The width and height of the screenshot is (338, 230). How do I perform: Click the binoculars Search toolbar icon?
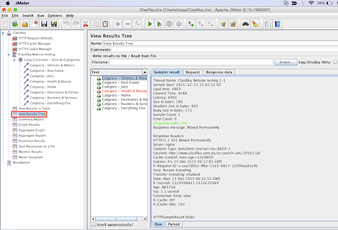245,24
